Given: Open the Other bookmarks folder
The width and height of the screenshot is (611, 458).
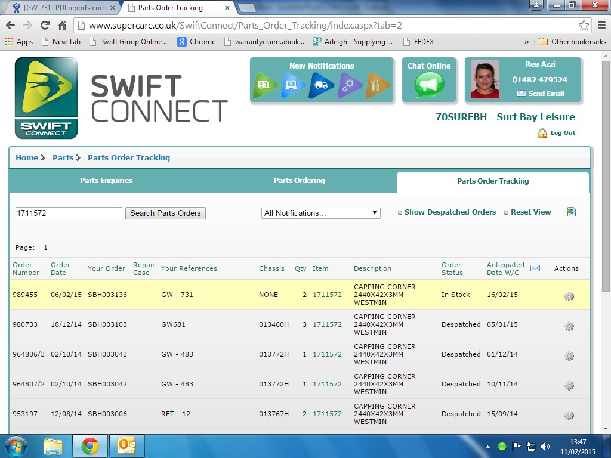Looking at the screenshot, I should (572, 42).
